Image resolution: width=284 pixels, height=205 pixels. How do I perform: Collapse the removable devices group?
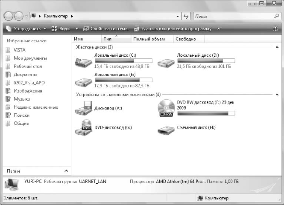(x=277, y=95)
